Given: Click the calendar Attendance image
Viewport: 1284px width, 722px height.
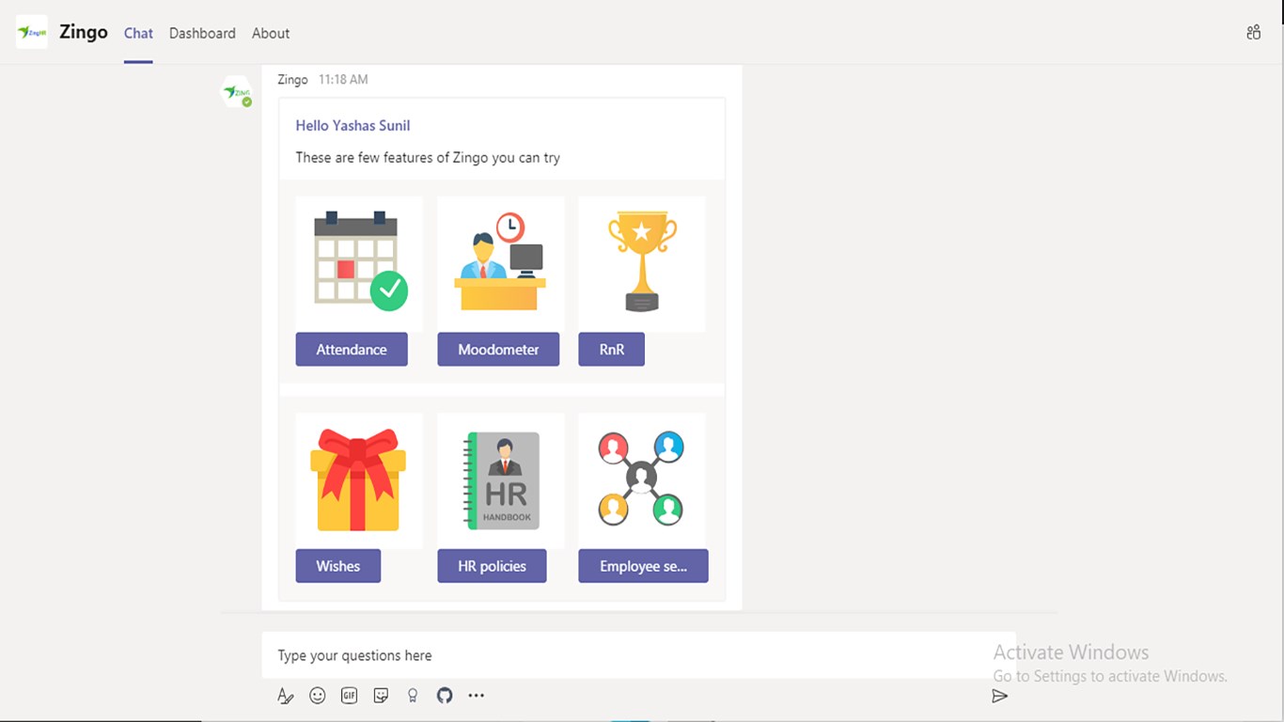Looking at the screenshot, I should click(359, 264).
